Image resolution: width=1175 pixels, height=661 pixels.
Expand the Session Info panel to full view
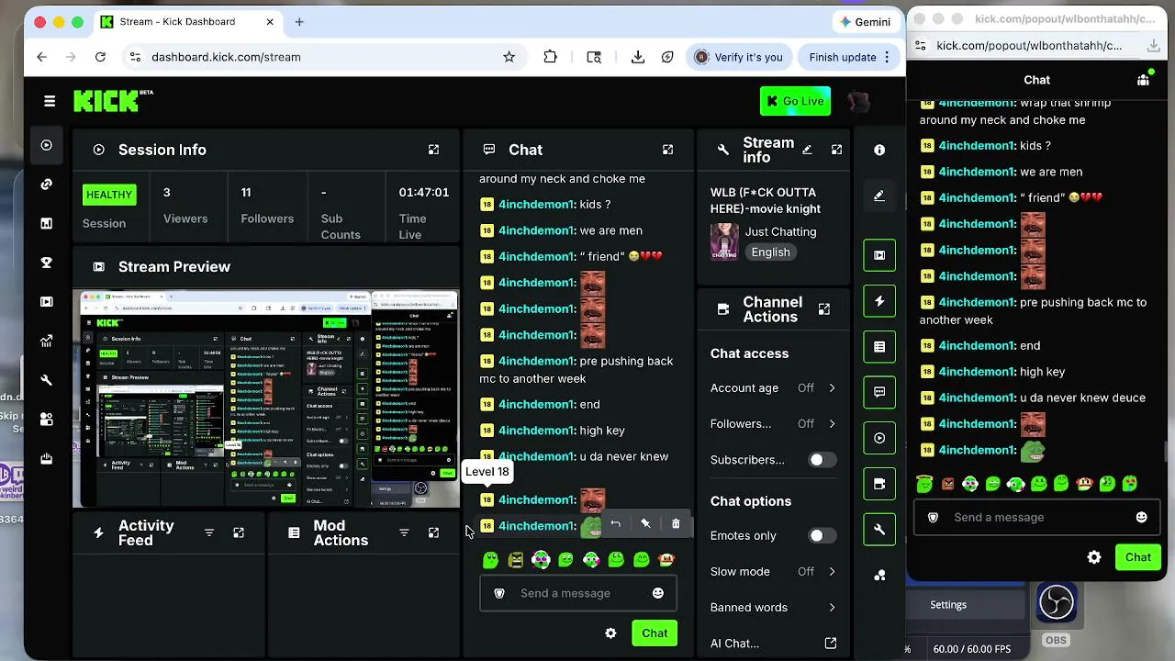(x=433, y=150)
